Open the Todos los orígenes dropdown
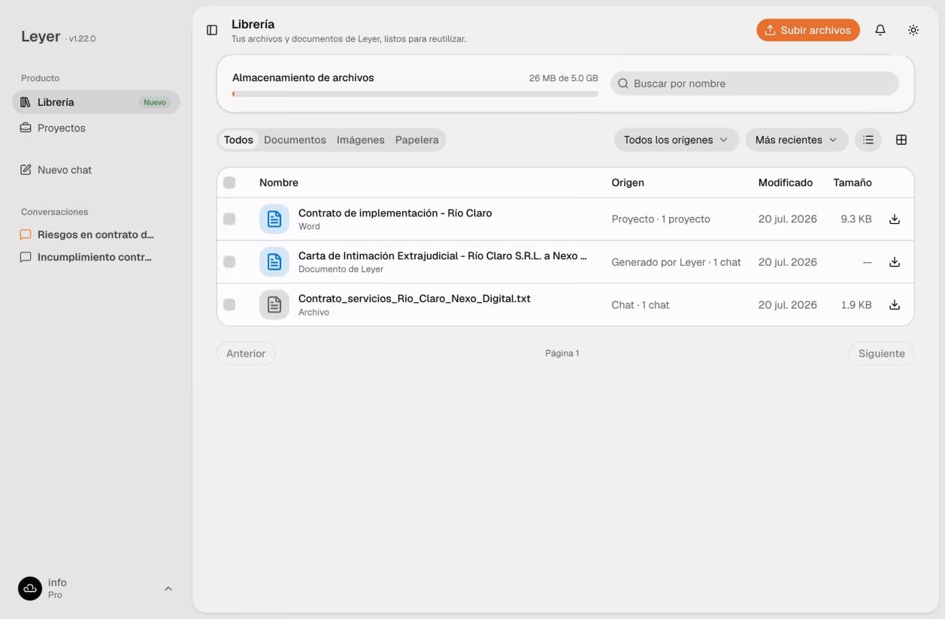Viewport: 945px width, 619px height. pyautogui.click(x=676, y=140)
